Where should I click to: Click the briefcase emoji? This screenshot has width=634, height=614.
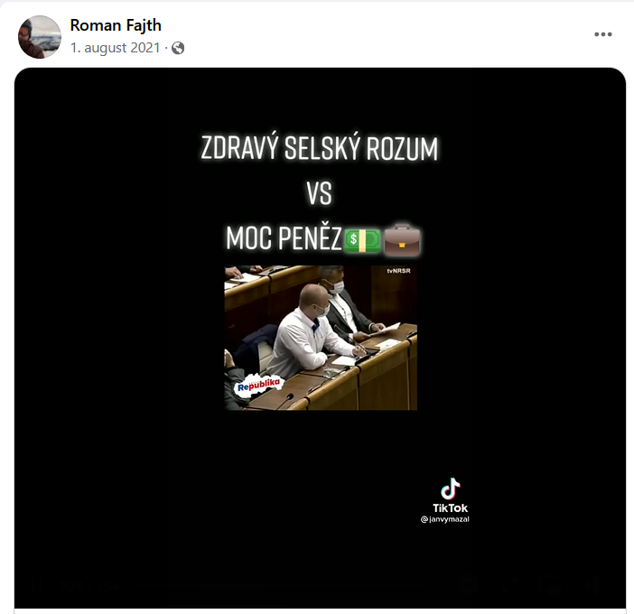(402, 239)
